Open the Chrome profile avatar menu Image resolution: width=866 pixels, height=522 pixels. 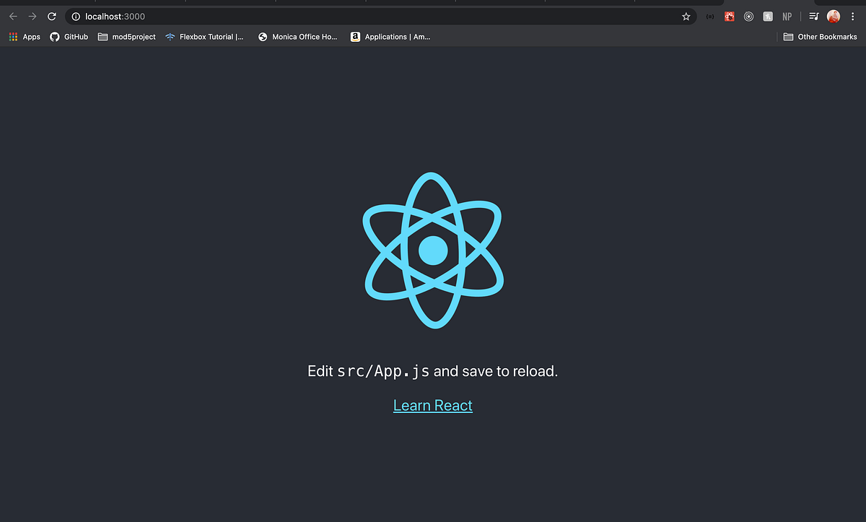tap(834, 16)
